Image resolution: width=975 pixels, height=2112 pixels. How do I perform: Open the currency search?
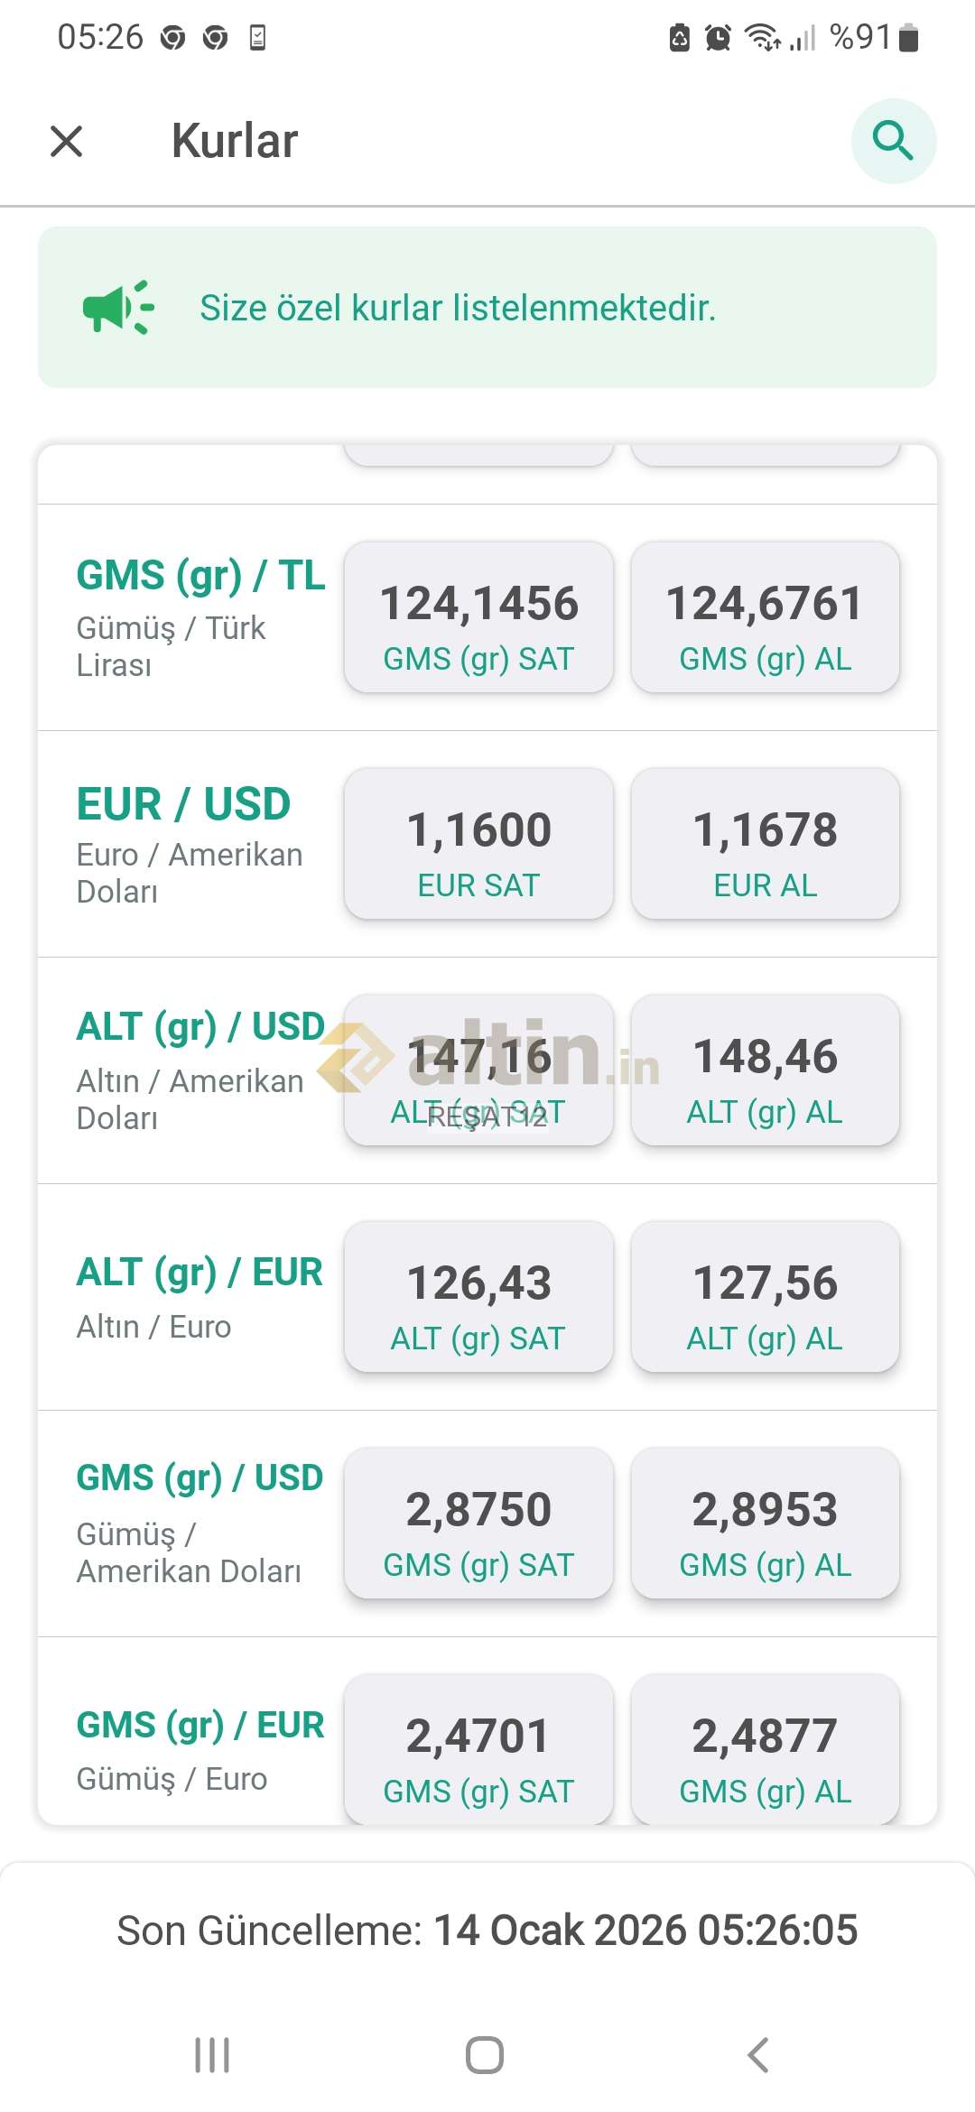coord(893,142)
